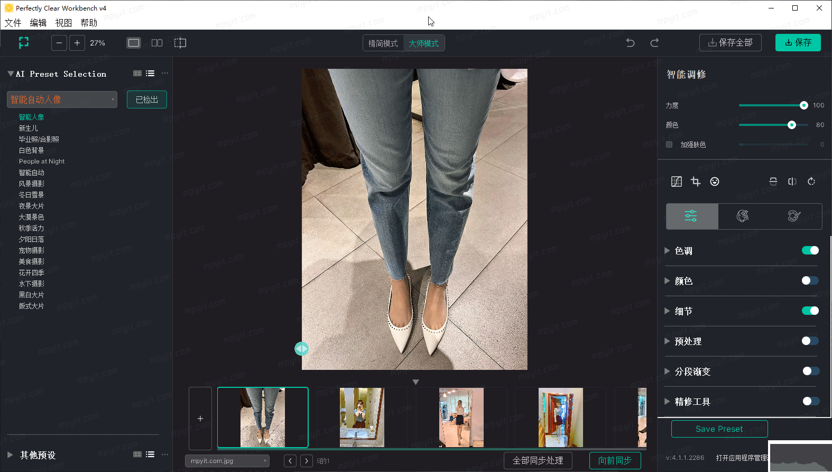Check the 加强肤色 checkbox
The width and height of the screenshot is (832, 472).
669,144
